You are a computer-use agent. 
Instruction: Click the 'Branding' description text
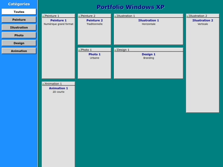tap(149, 58)
